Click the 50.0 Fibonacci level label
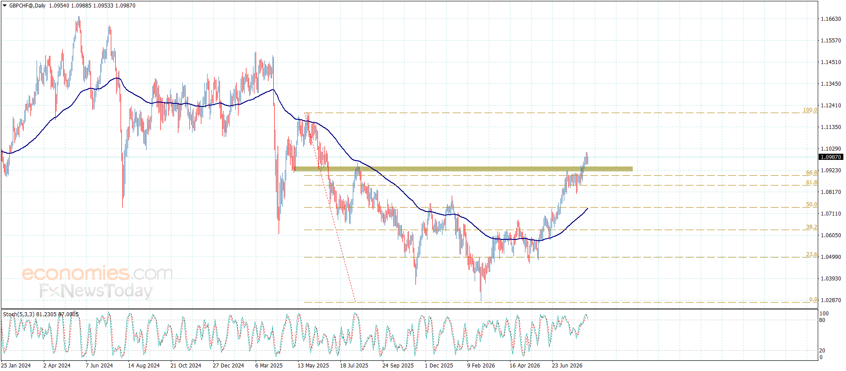 coord(812,204)
